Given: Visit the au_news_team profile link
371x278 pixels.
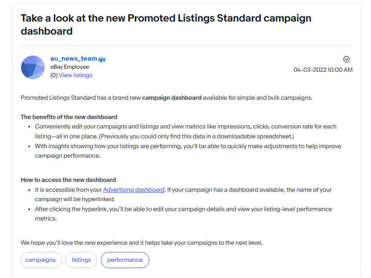Looking at the screenshot, I should tap(74, 58).
